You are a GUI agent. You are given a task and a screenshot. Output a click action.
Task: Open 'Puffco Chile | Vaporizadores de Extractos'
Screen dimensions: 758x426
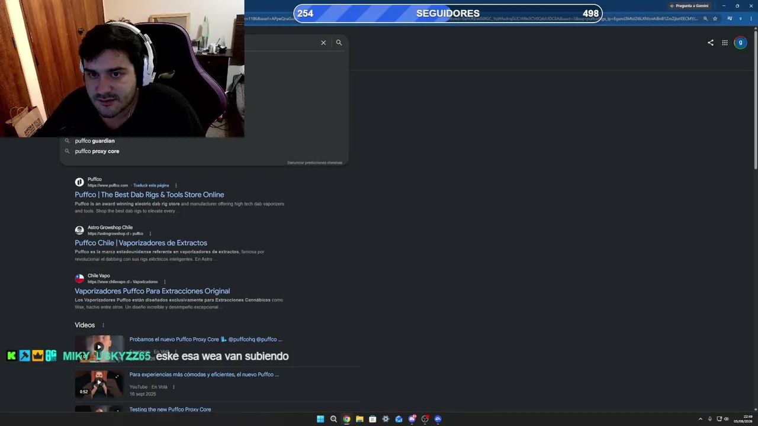(x=141, y=243)
